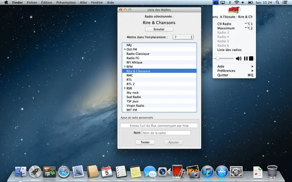Open the Préférences submenu arrow
This screenshot has width=292, height=182.
click(x=252, y=71)
